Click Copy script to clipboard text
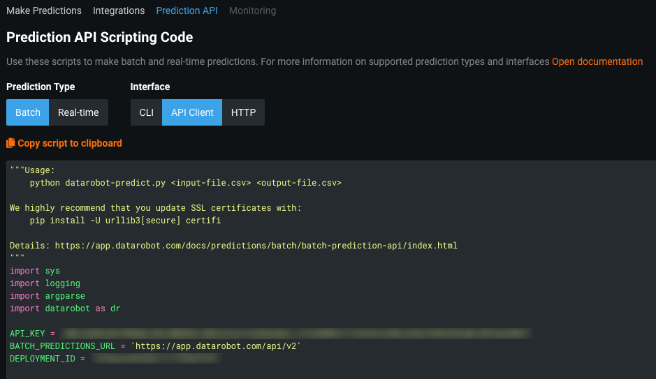The height and width of the screenshot is (379, 656). (x=70, y=143)
